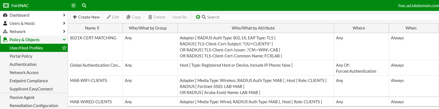Click TLS-Client-Cert-Common-Name: FCXLAB line
Image resolution: width=439 pixels, height=109 pixels.
click(x=231, y=56)
